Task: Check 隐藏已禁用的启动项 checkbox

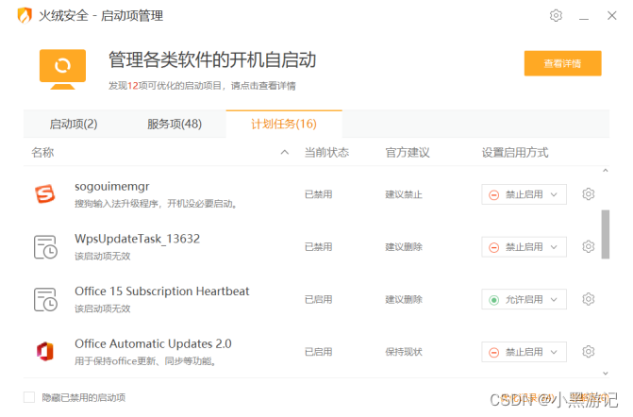Action: (x=29, y=397)
